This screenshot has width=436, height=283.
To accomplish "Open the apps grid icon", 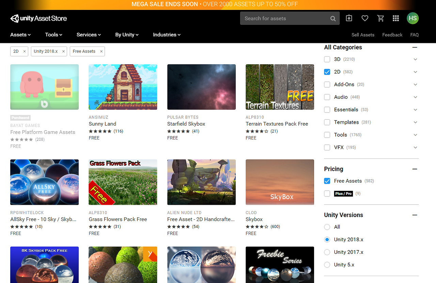I will pyautogui.click(x=396, y=18).
